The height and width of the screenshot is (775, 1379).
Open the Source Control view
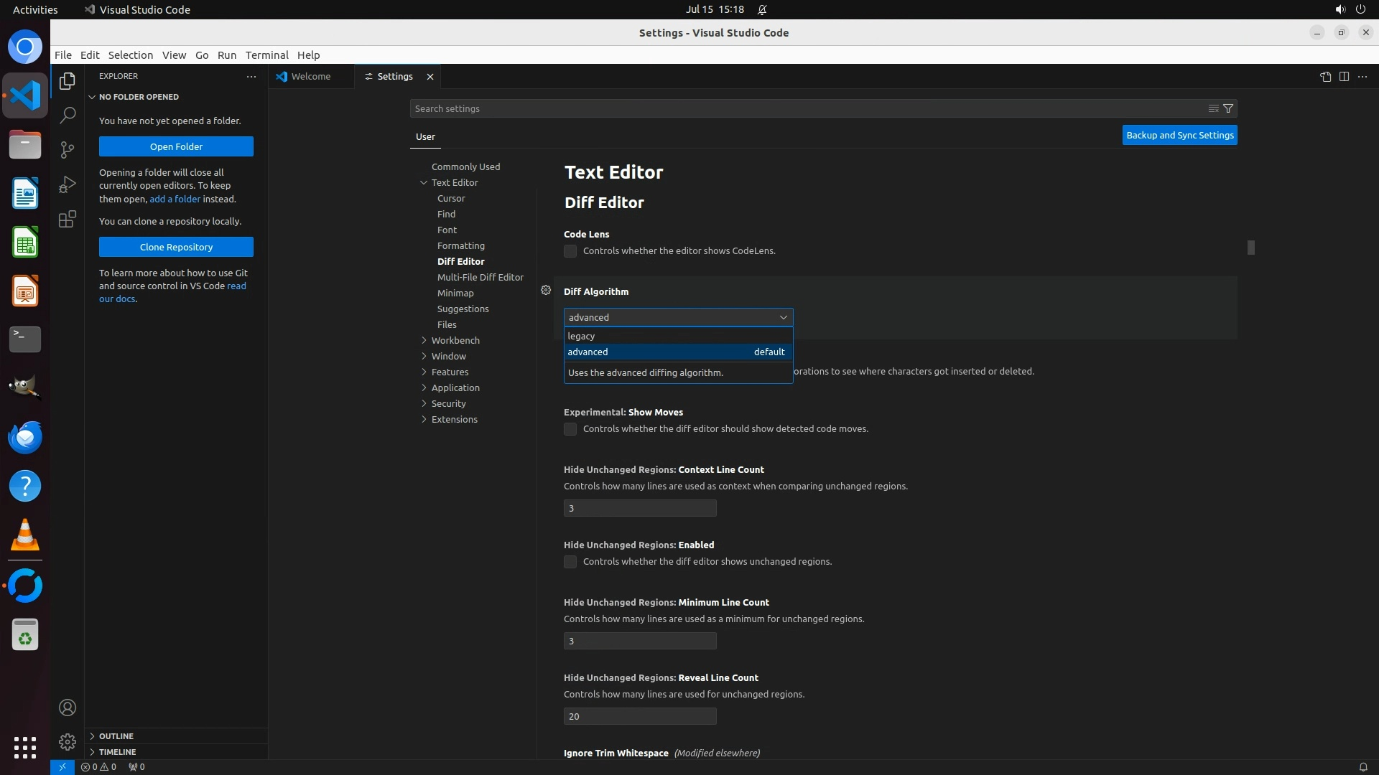point(68,149)
